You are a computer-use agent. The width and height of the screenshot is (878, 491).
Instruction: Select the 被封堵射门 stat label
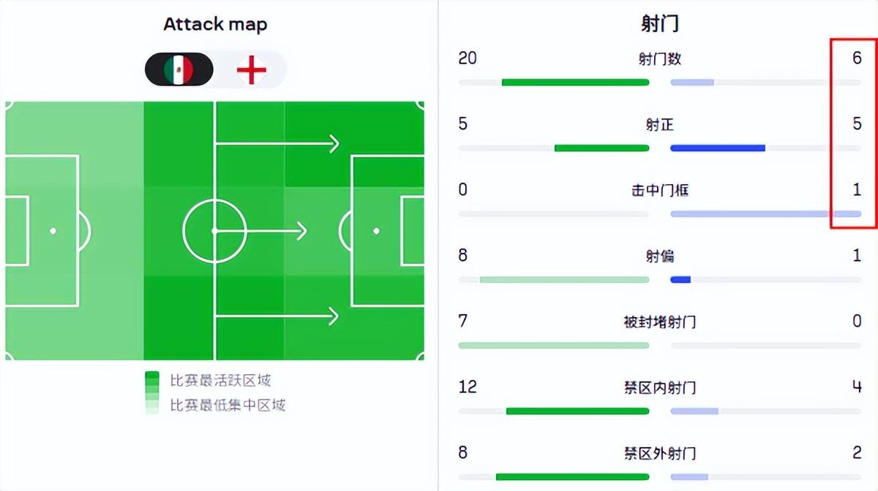pos(660,321)
